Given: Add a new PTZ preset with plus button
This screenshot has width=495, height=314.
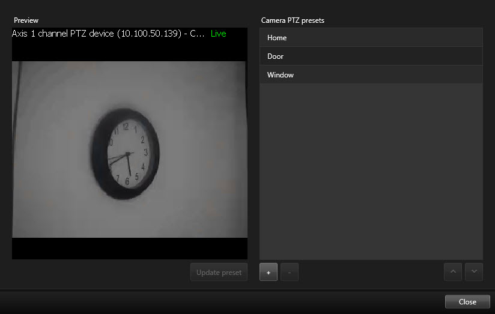Looking at the screenshot, I should 268,272.
